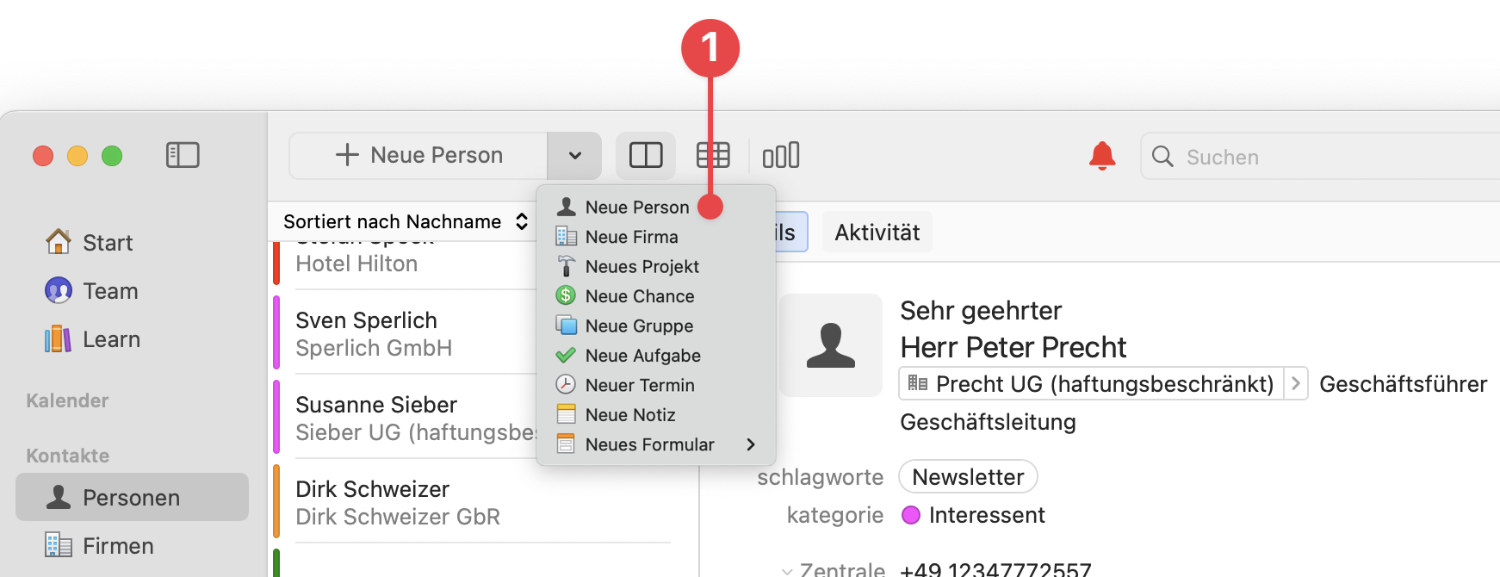Open the Learn section in sidebar
Image resolution: width=1500 pixels, height=577 pixels.
point(133,339)
